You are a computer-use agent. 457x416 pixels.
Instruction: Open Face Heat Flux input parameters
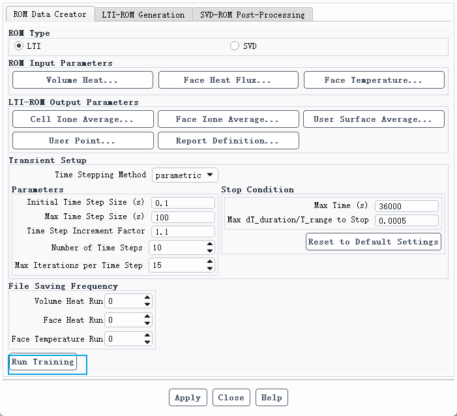228,80
